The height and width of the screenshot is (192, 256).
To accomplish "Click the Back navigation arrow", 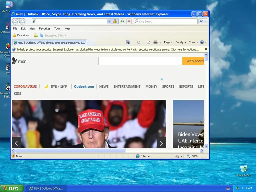I will click(x=15, y=21).
